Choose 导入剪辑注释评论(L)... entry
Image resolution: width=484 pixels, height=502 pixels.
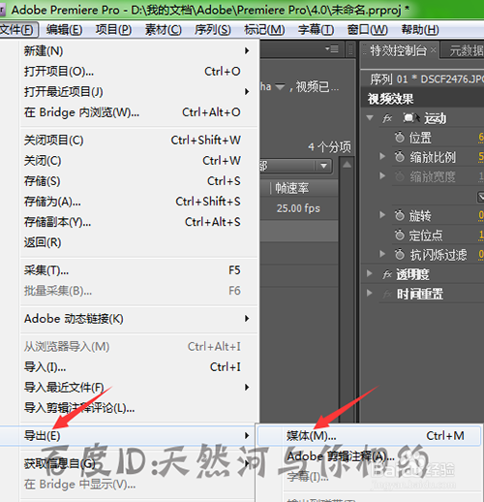point(138,408)
